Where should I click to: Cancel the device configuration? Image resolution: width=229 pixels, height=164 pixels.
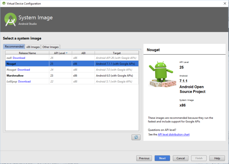pos(181,158)
